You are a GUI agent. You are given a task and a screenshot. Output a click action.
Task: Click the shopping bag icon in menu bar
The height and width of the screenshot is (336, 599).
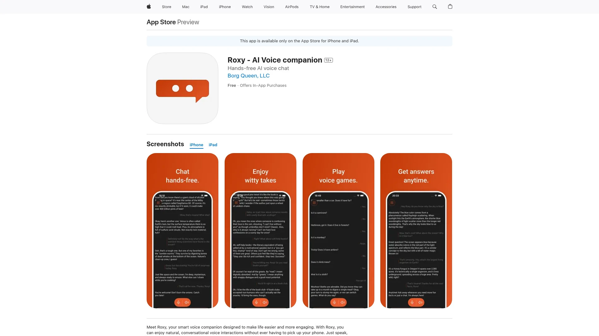(450, 7)
